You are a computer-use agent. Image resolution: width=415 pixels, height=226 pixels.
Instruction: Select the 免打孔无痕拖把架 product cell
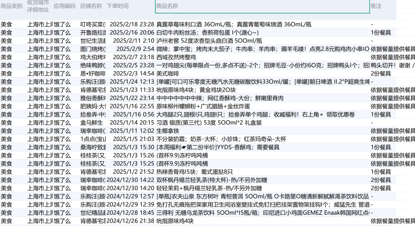[262, 205]
